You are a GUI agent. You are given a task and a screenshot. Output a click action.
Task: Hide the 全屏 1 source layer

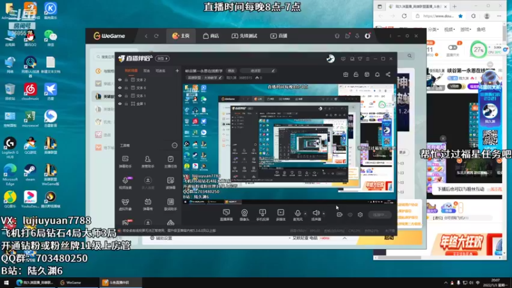tap(120, 104)
